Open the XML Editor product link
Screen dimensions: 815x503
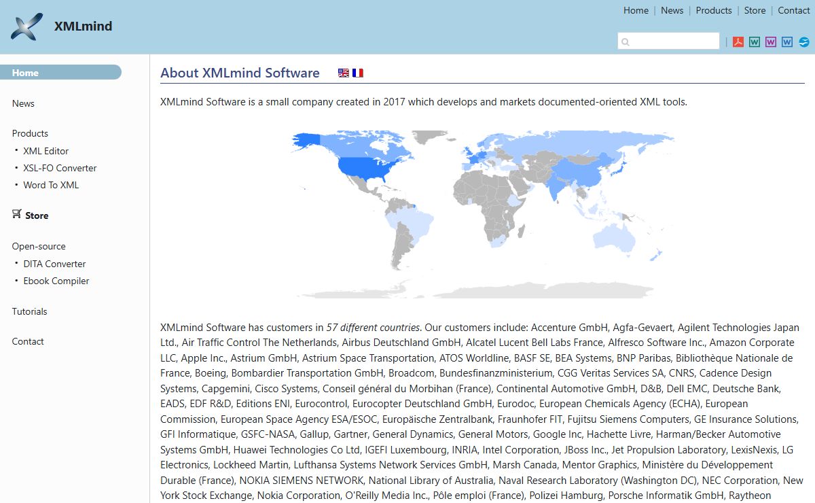coord(46,151)
